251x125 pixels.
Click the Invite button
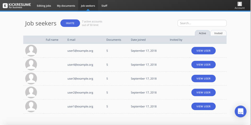(x=70, y=23)
